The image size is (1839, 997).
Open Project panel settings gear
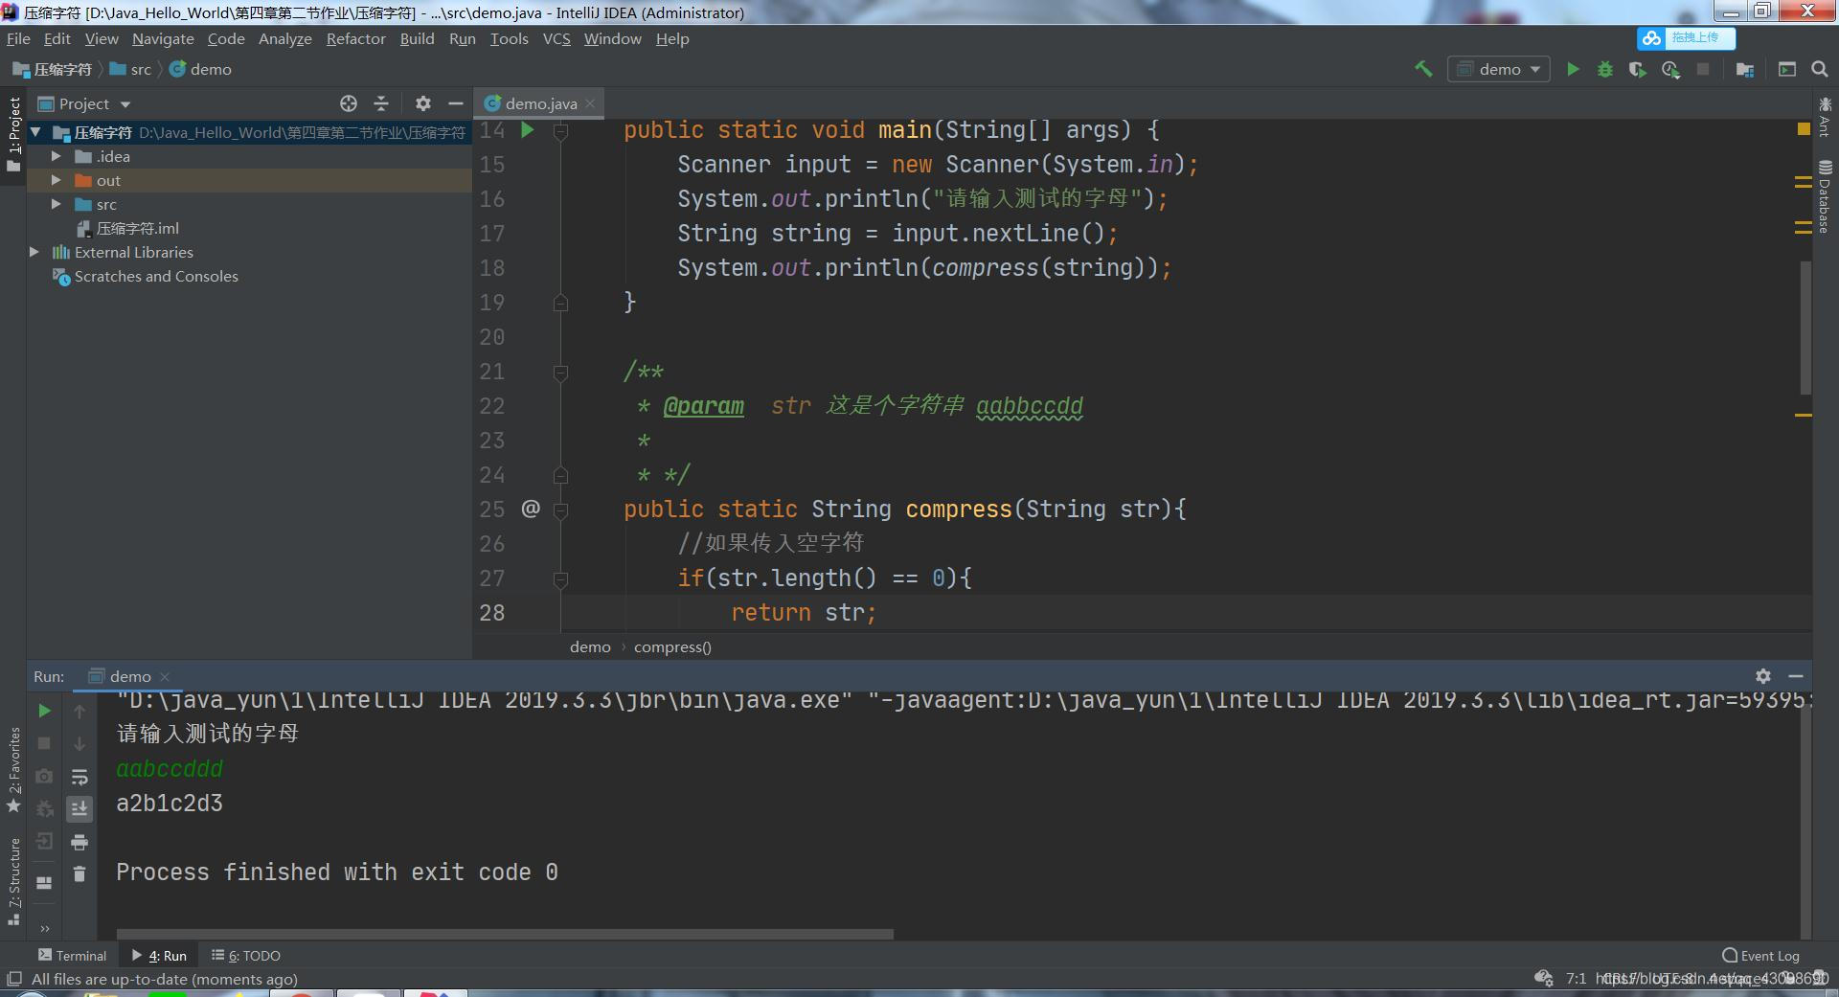coord(423,103)
